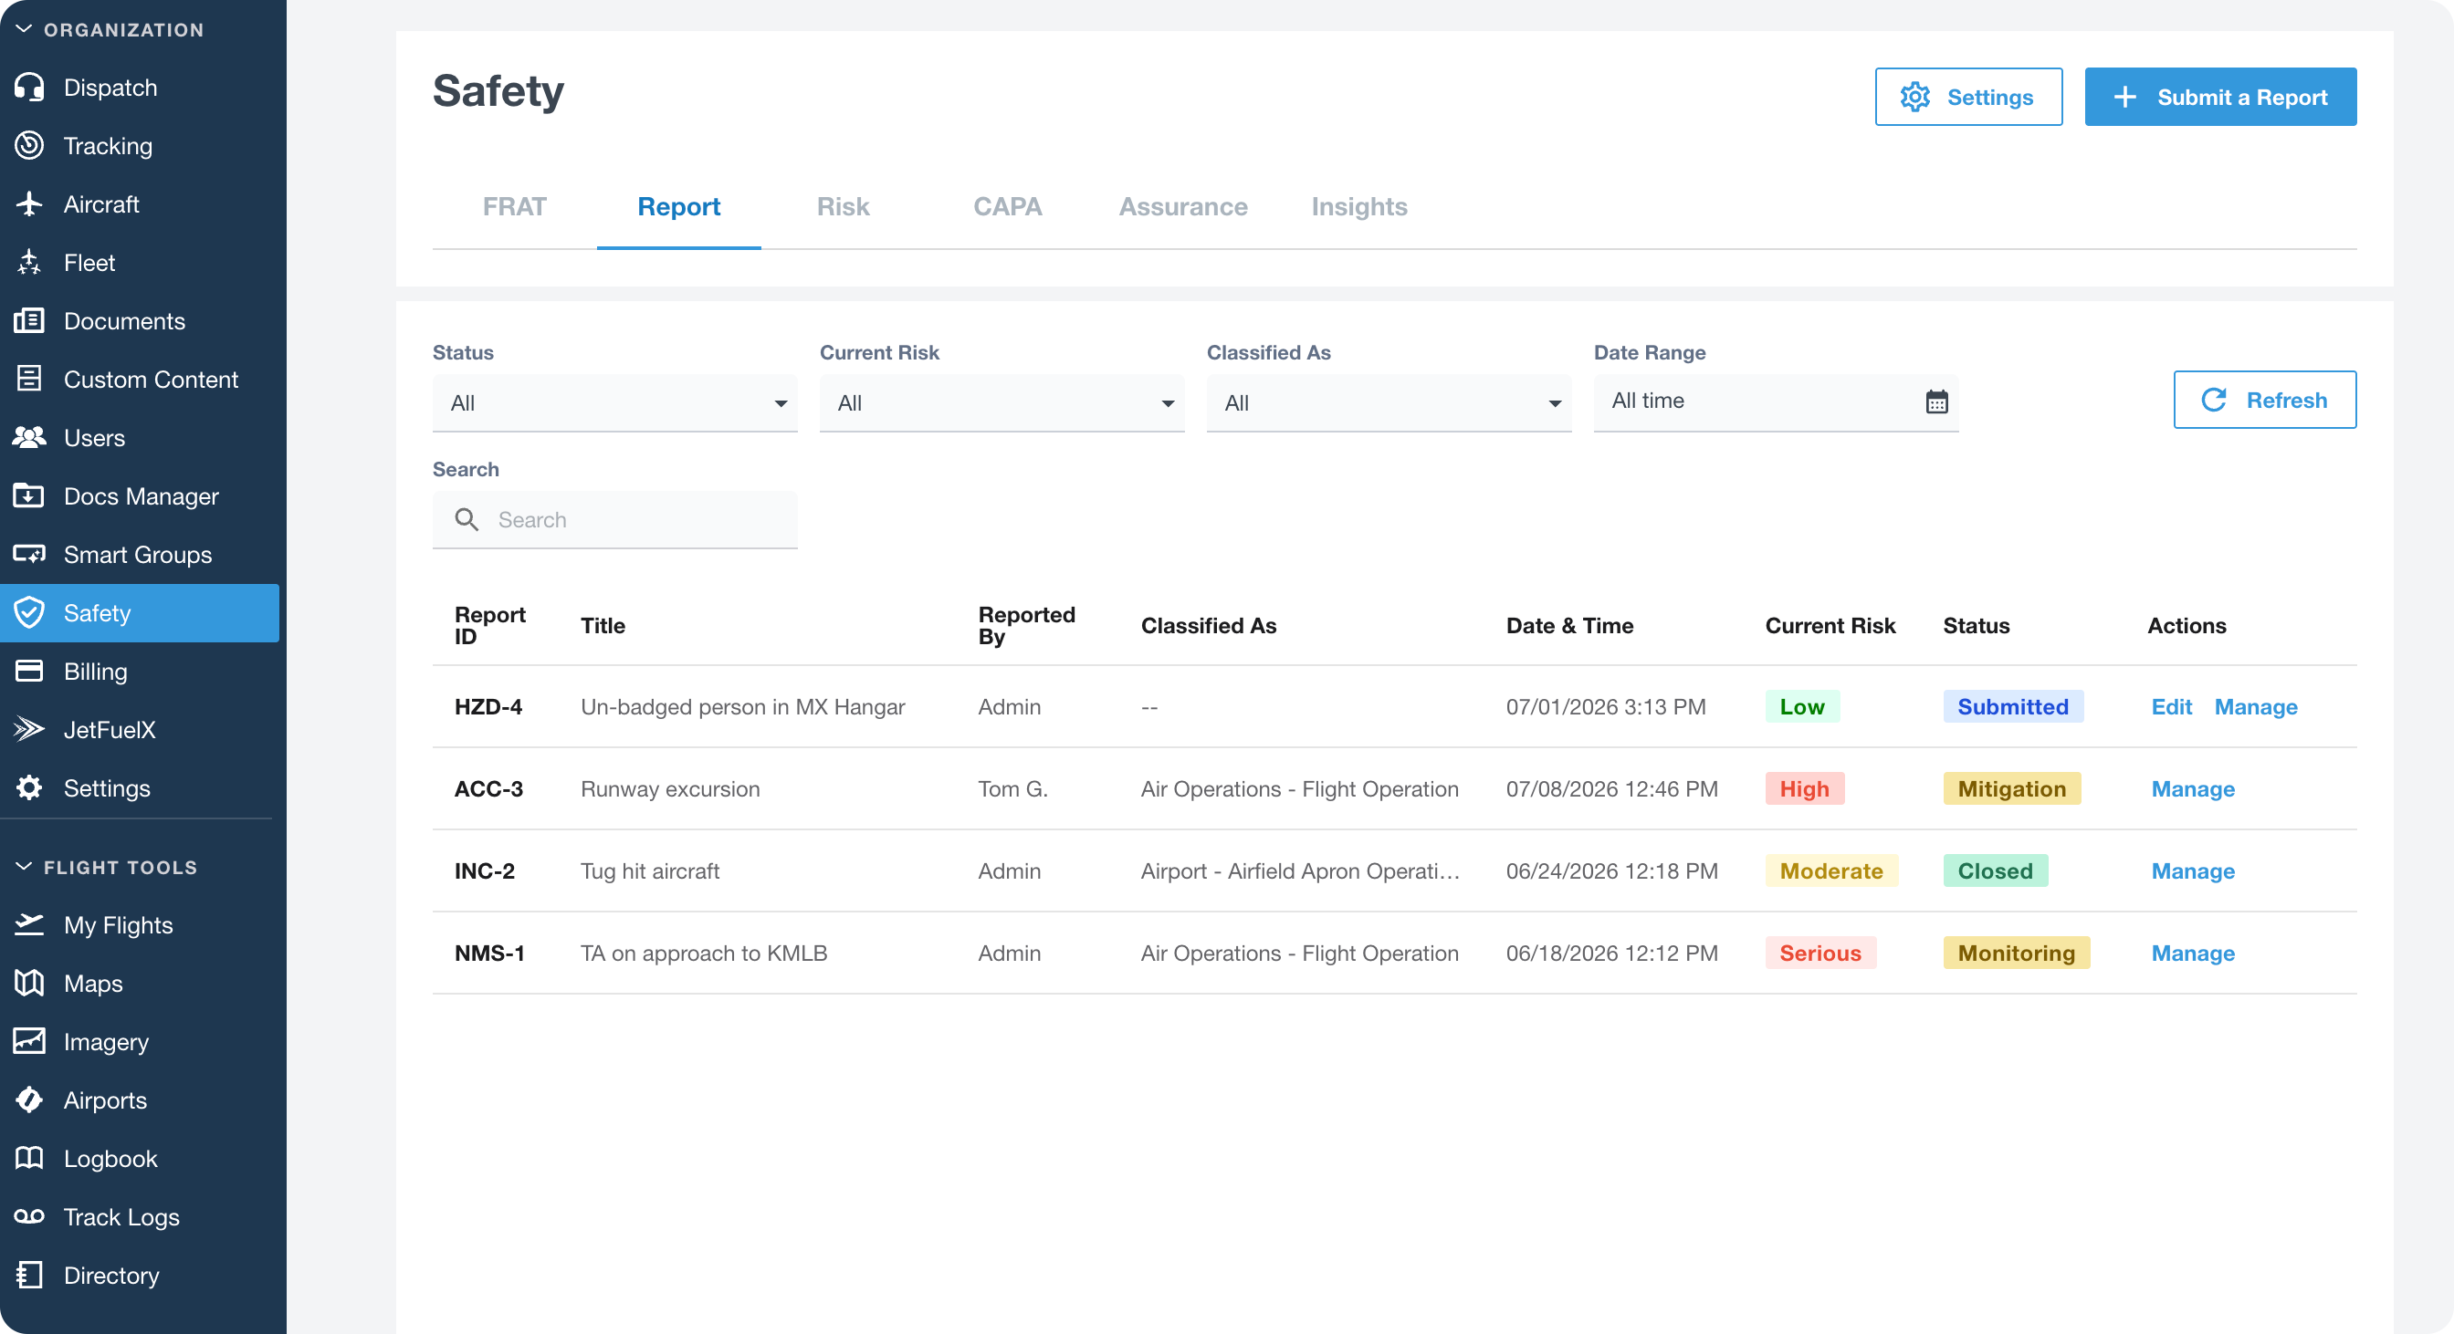
Task: Manage the NMS-1 report
Action: click(x=2192, y=954)
